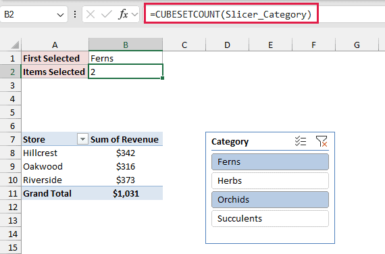Clear the Category slicer filter

pyautogui.click(x=321, y=141)
